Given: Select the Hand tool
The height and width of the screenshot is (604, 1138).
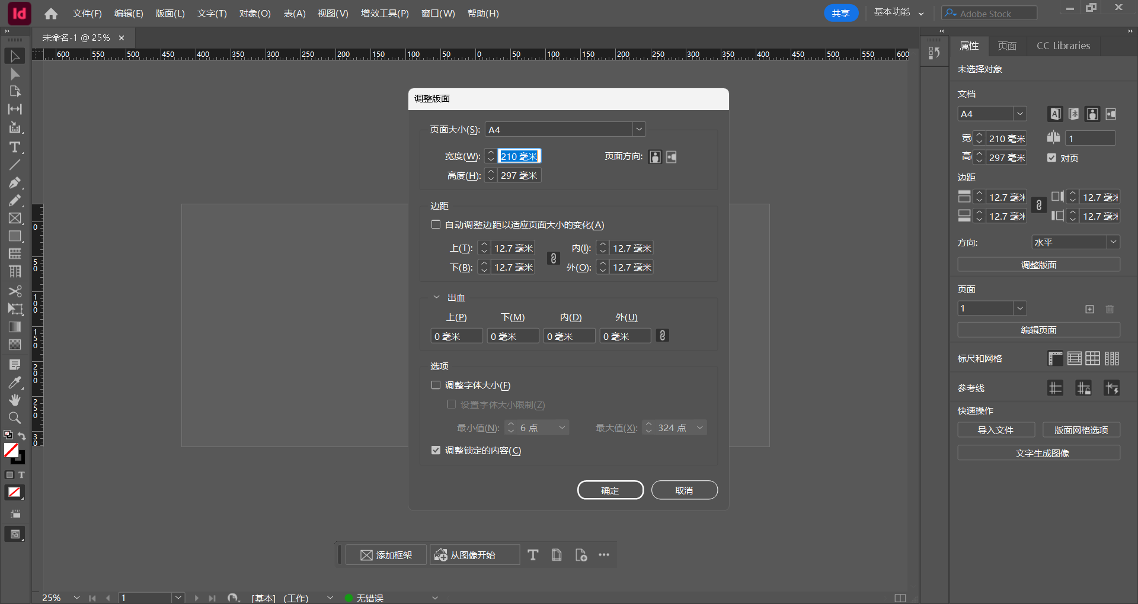Looking at the screenshot, I should click(x=15, y=400).
